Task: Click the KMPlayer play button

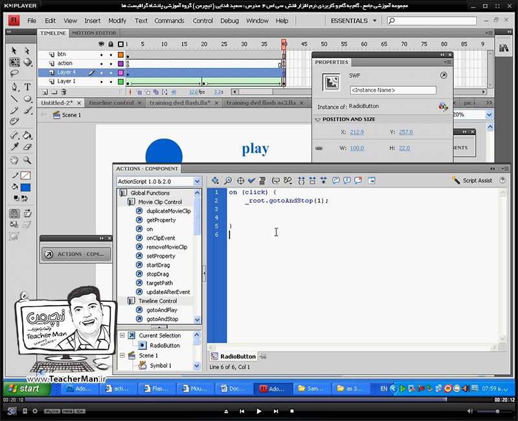Action: click(259, 411)
